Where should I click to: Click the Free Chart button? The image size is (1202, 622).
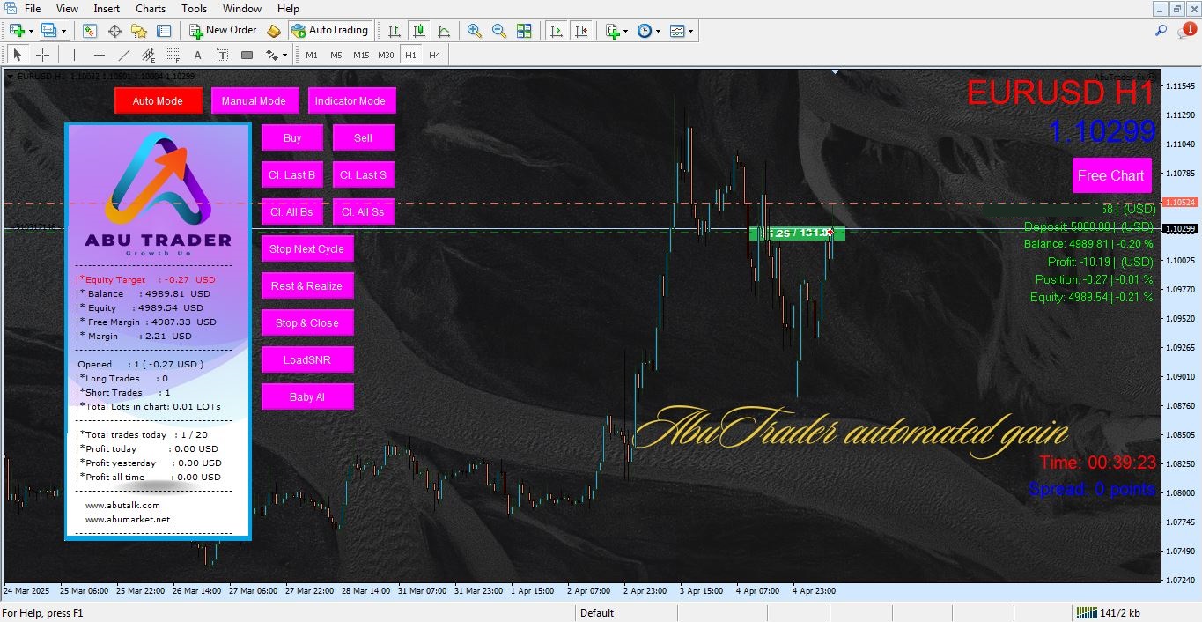click(1111, 175)
